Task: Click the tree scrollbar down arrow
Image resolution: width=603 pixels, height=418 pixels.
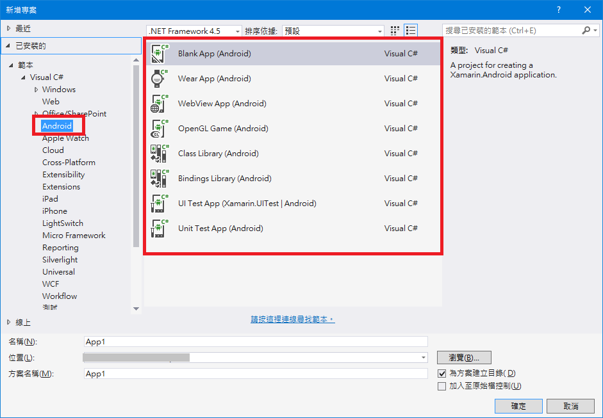Action: [x=136, y=309]
